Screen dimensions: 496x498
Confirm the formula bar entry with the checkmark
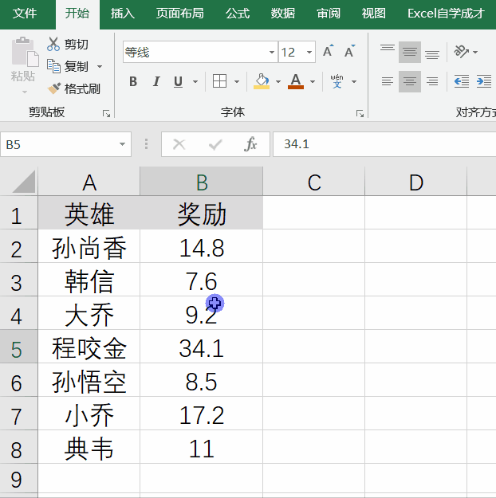(215, 144)
